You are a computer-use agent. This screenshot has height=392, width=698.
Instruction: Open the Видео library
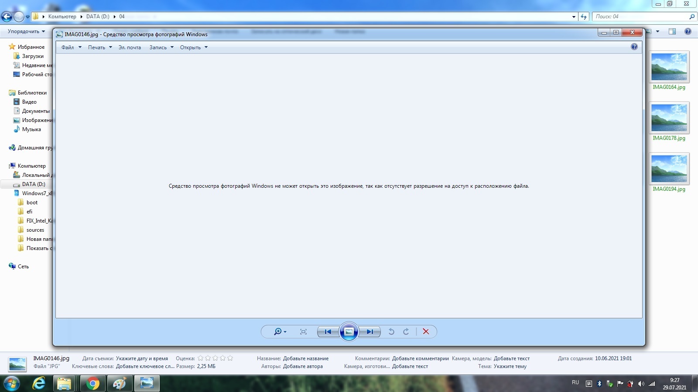pyautogui.click(x=29, y=102)
